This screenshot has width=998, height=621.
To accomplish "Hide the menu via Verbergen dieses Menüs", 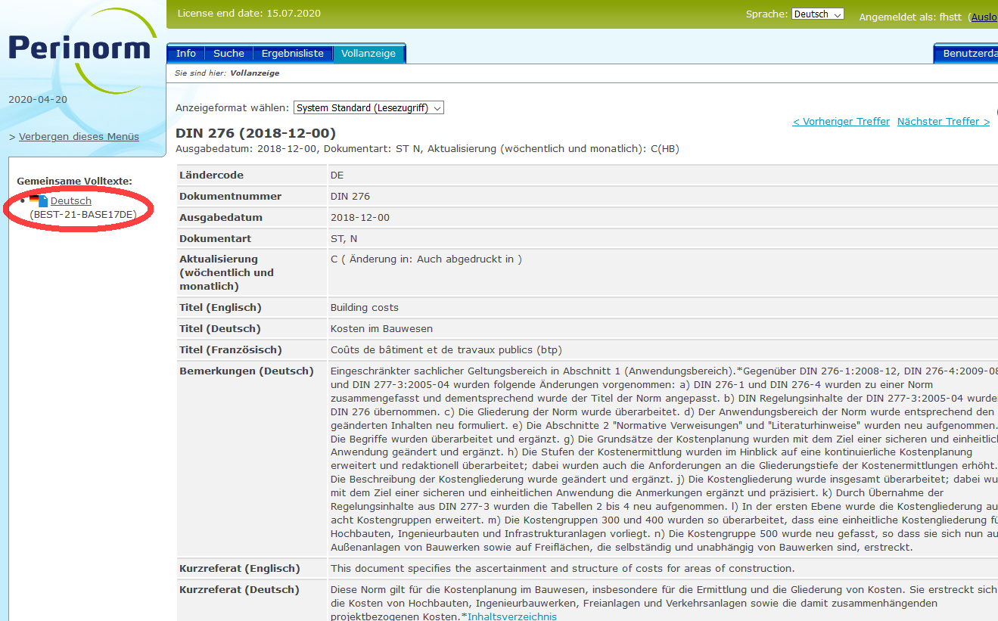I will point(79,137).
